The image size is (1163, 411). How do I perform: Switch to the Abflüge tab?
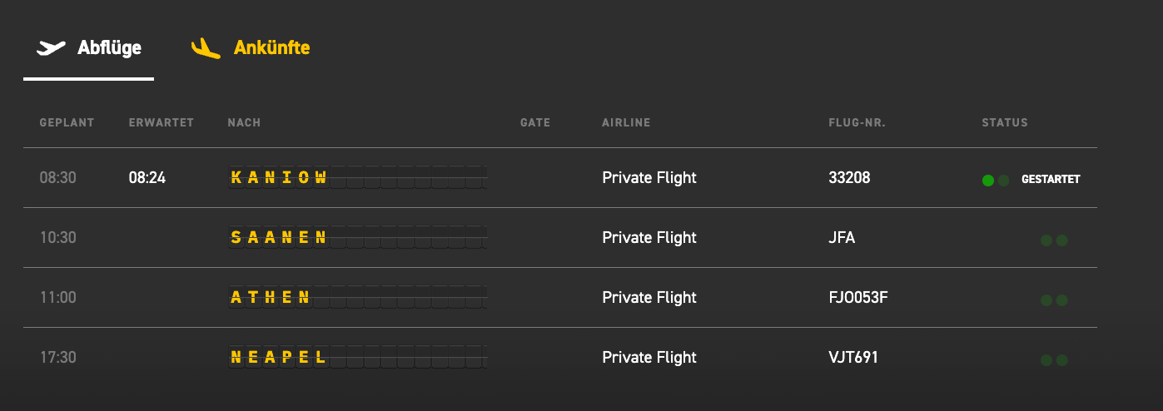[x=108, y=47]
